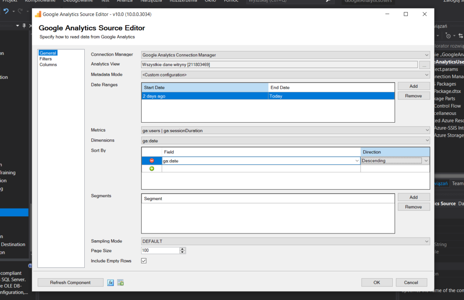Select the Team tab in Visual Studio

coord(458,184)
